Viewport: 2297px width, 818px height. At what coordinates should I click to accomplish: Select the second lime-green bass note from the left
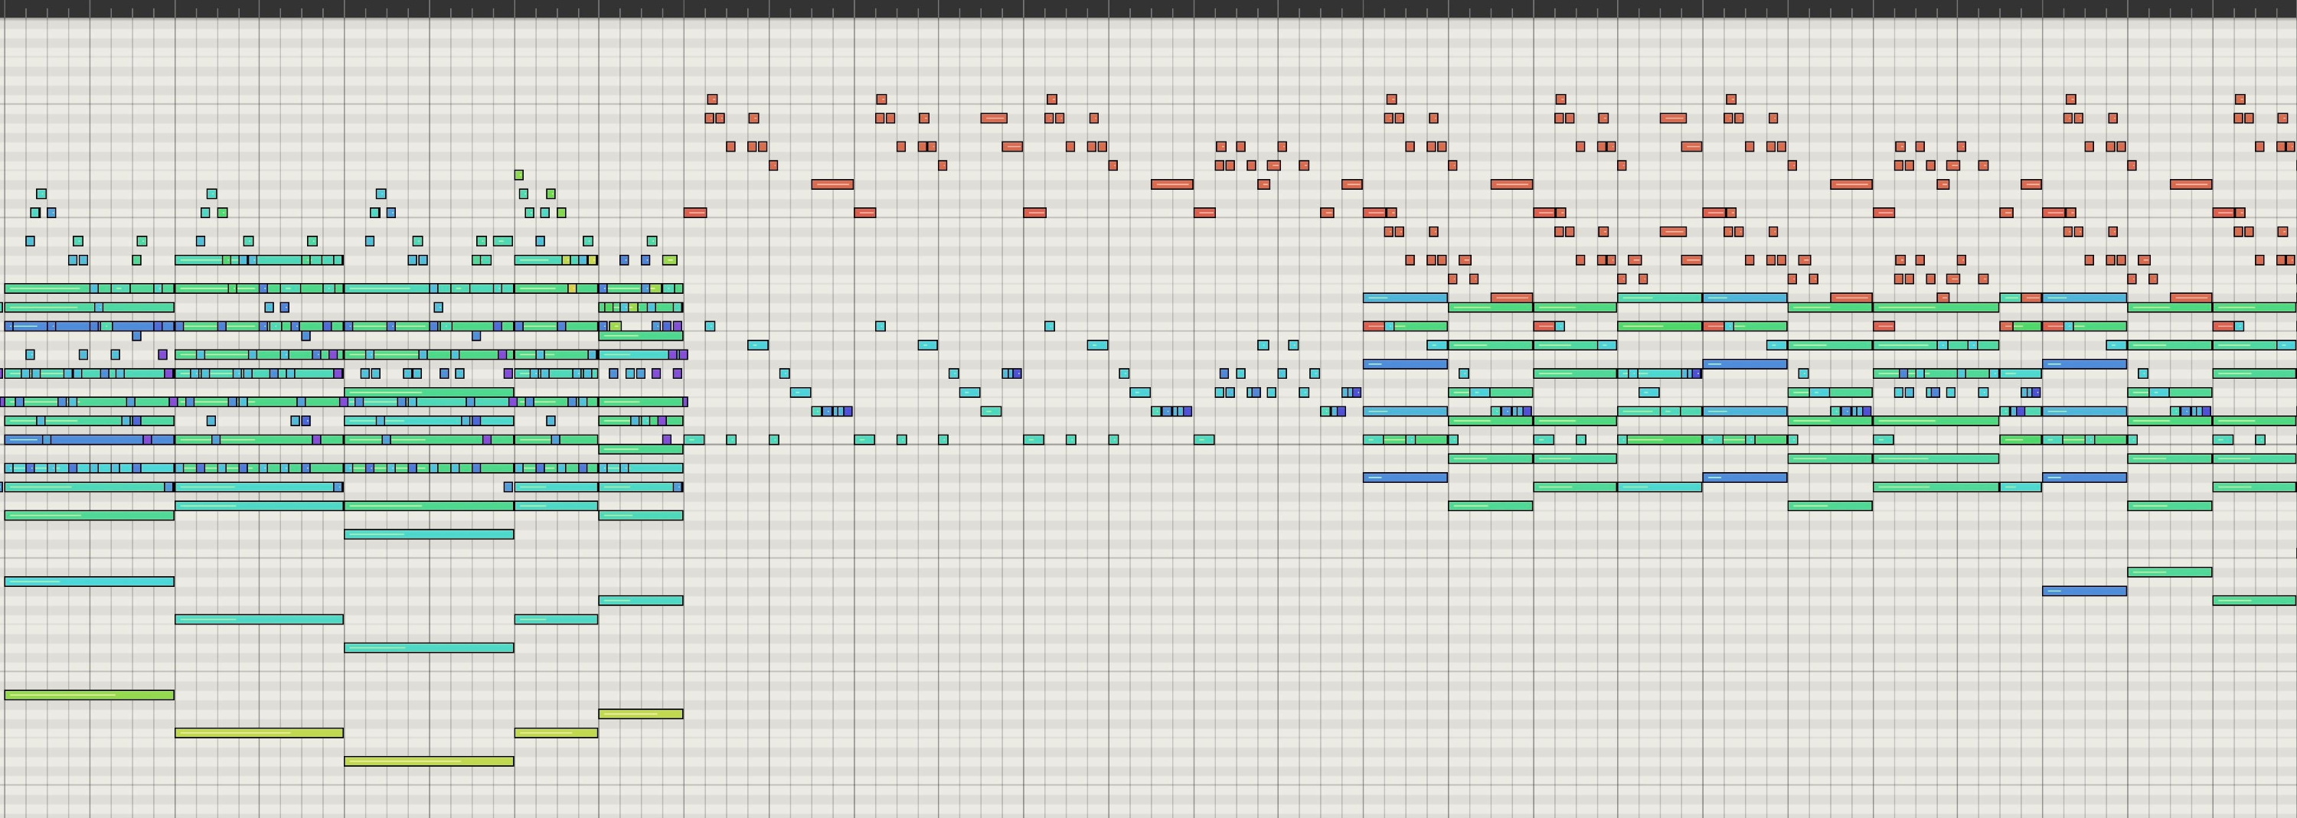coord(259,732)
